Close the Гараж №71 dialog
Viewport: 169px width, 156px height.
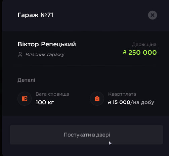(x=153, y=15)
